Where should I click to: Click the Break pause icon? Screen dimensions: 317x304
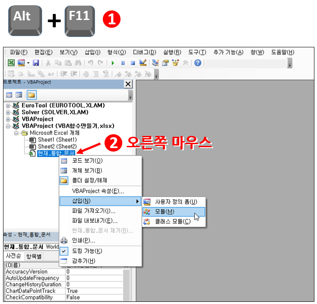tap(123, 63)
